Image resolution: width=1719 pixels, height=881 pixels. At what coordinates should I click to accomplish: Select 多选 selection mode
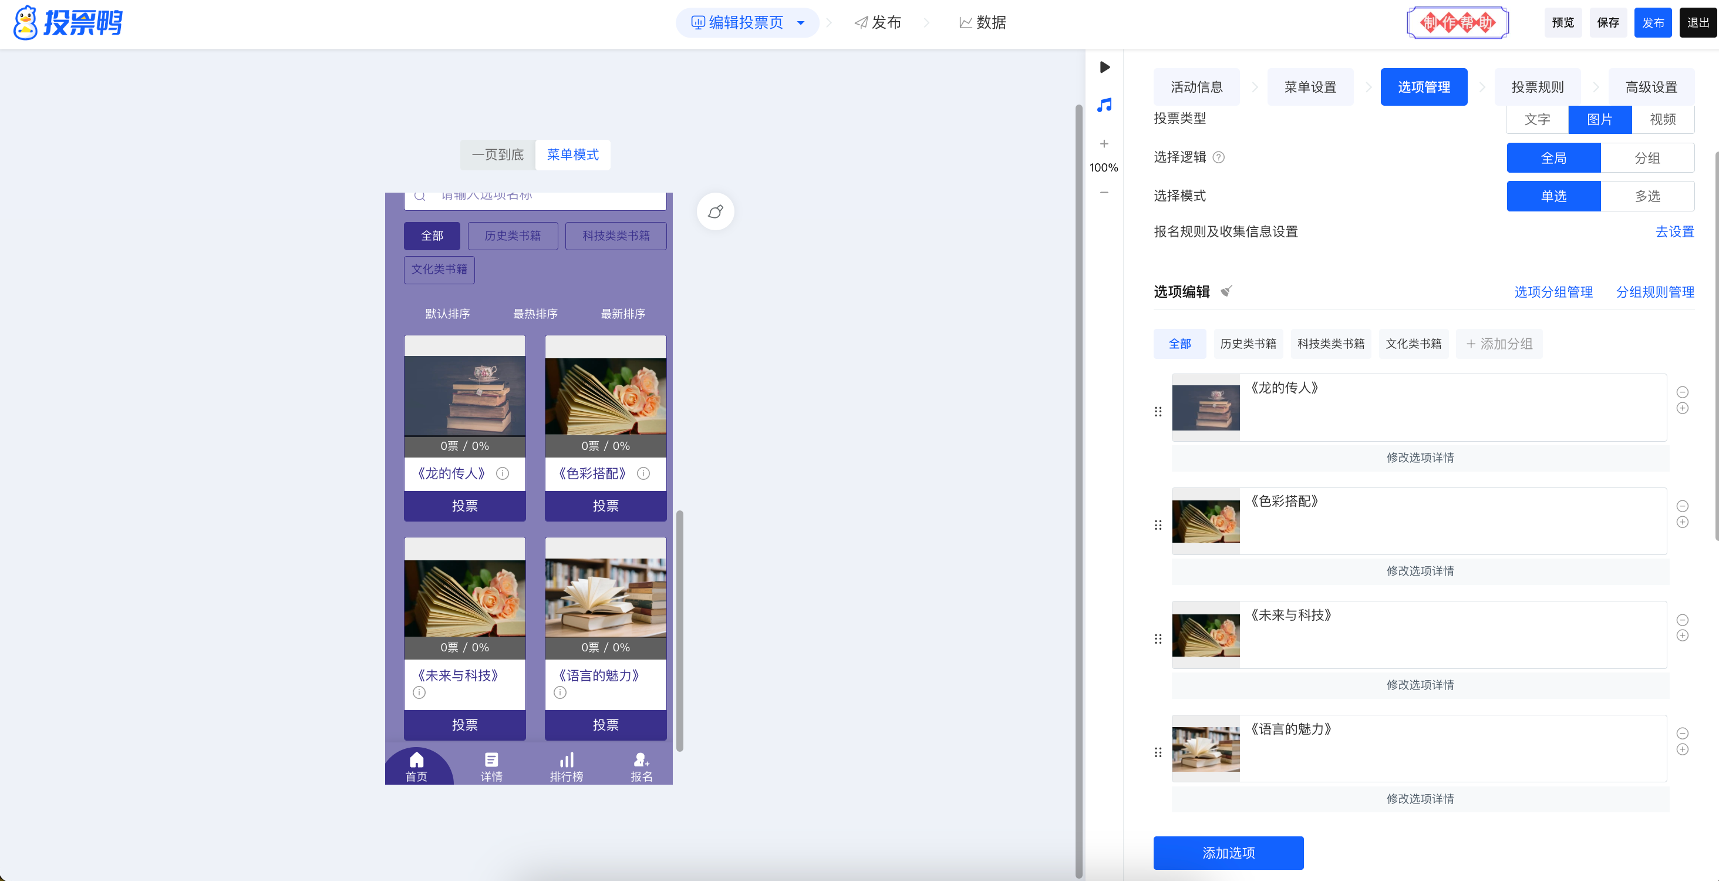pyautogui.click(x=1647, y=196)
